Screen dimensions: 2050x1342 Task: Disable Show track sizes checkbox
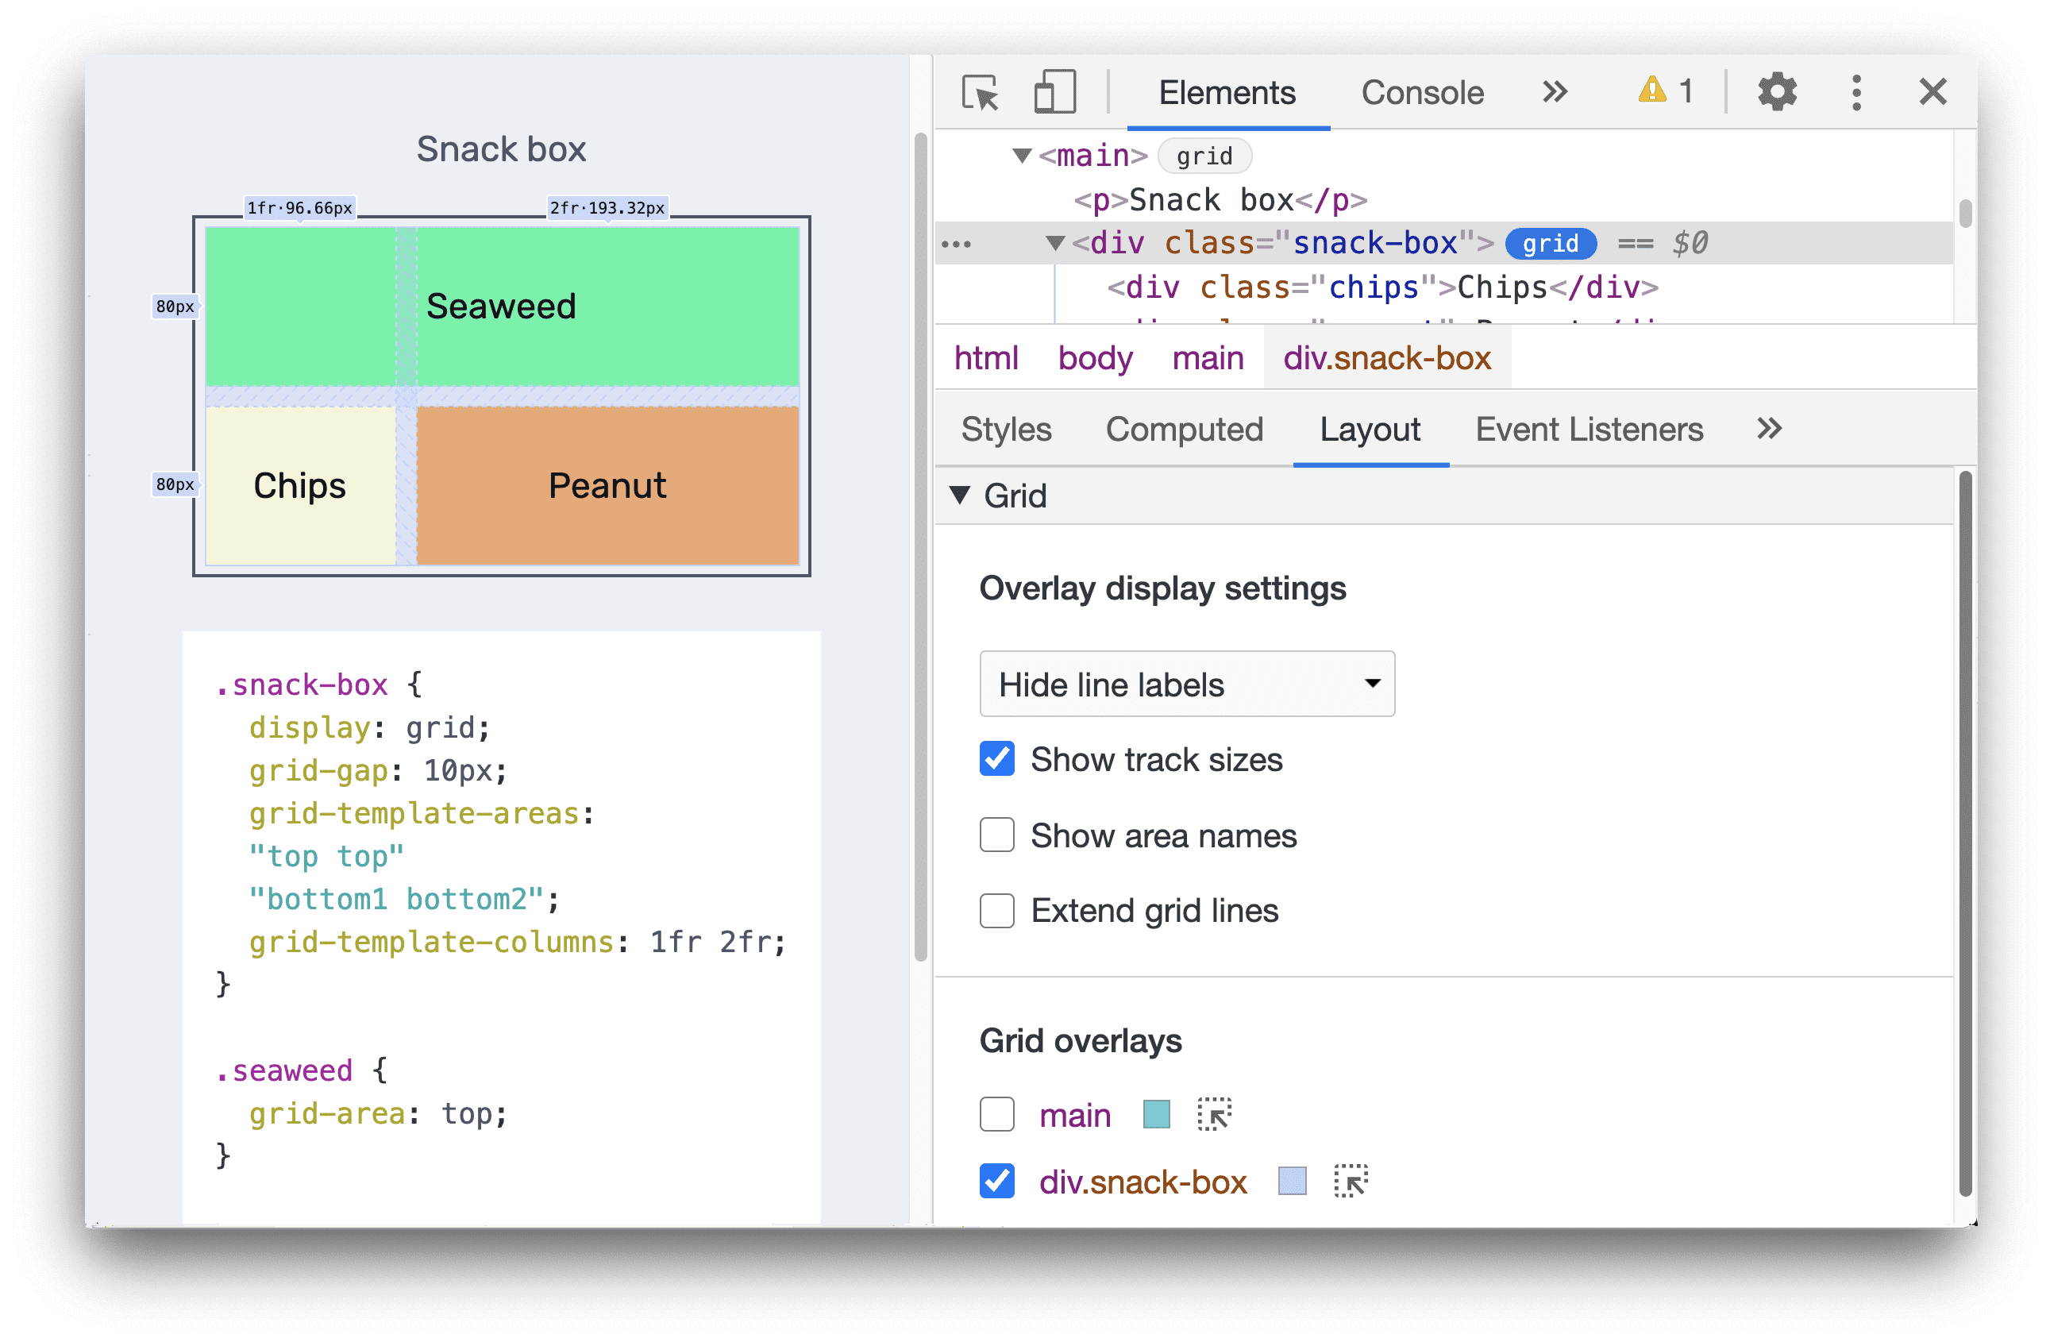[x=996, y=757]
